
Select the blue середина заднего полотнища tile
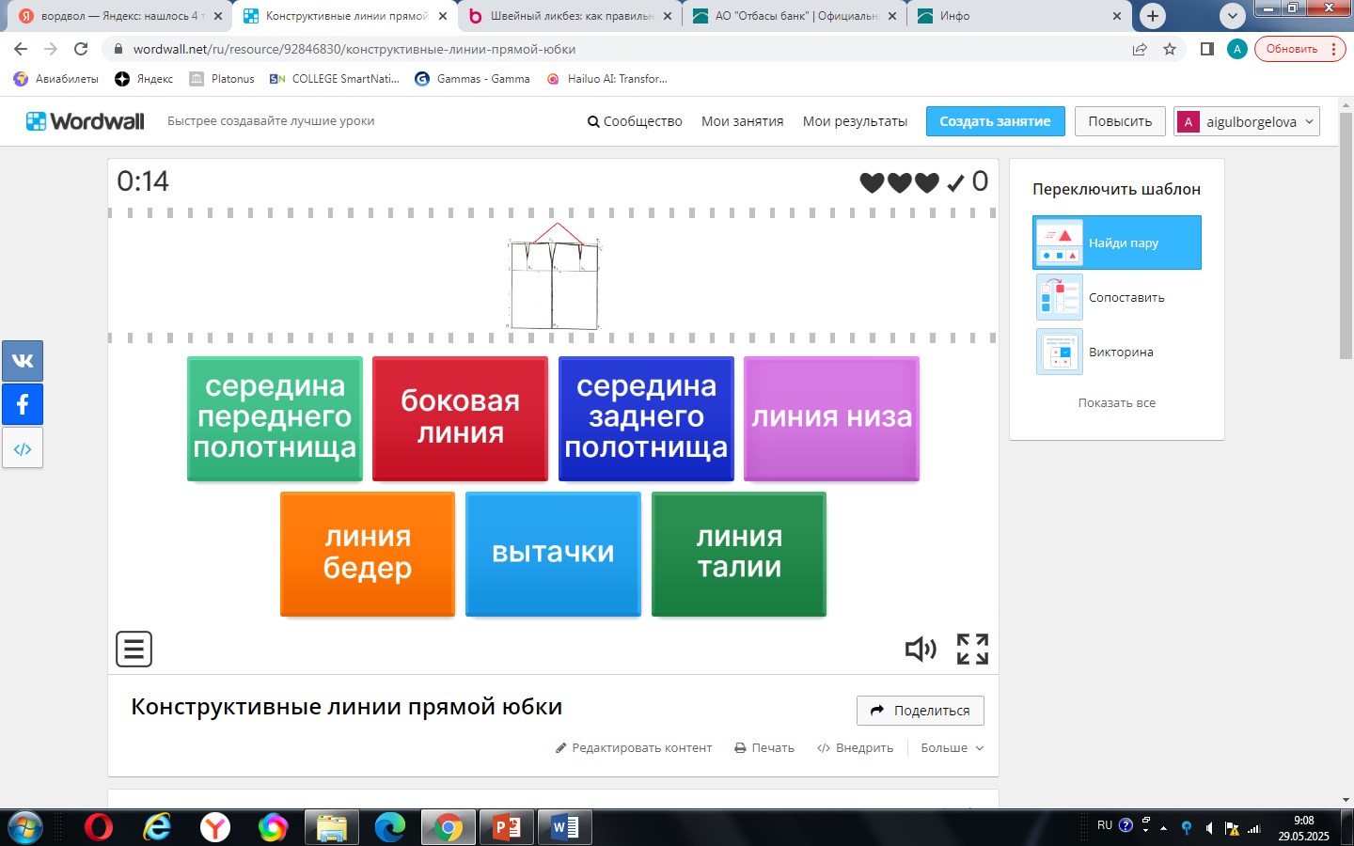pos(646,419)
